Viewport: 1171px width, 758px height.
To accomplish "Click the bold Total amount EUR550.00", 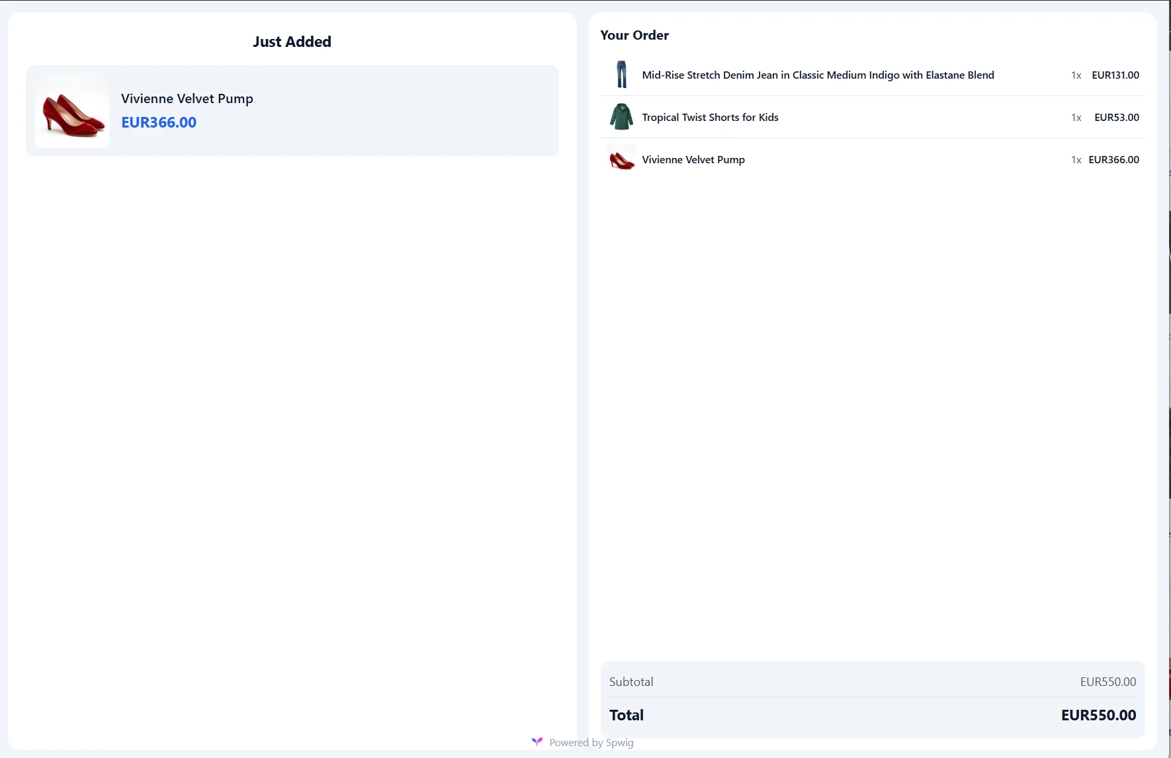I will [1099, 715].
